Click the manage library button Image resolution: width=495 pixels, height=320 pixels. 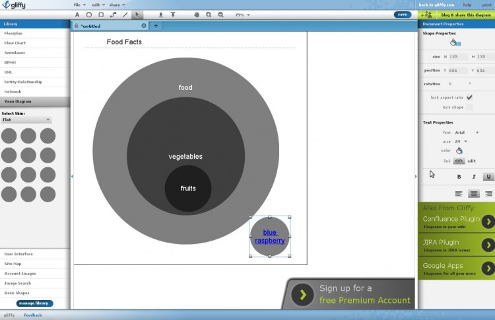(35, 303)
